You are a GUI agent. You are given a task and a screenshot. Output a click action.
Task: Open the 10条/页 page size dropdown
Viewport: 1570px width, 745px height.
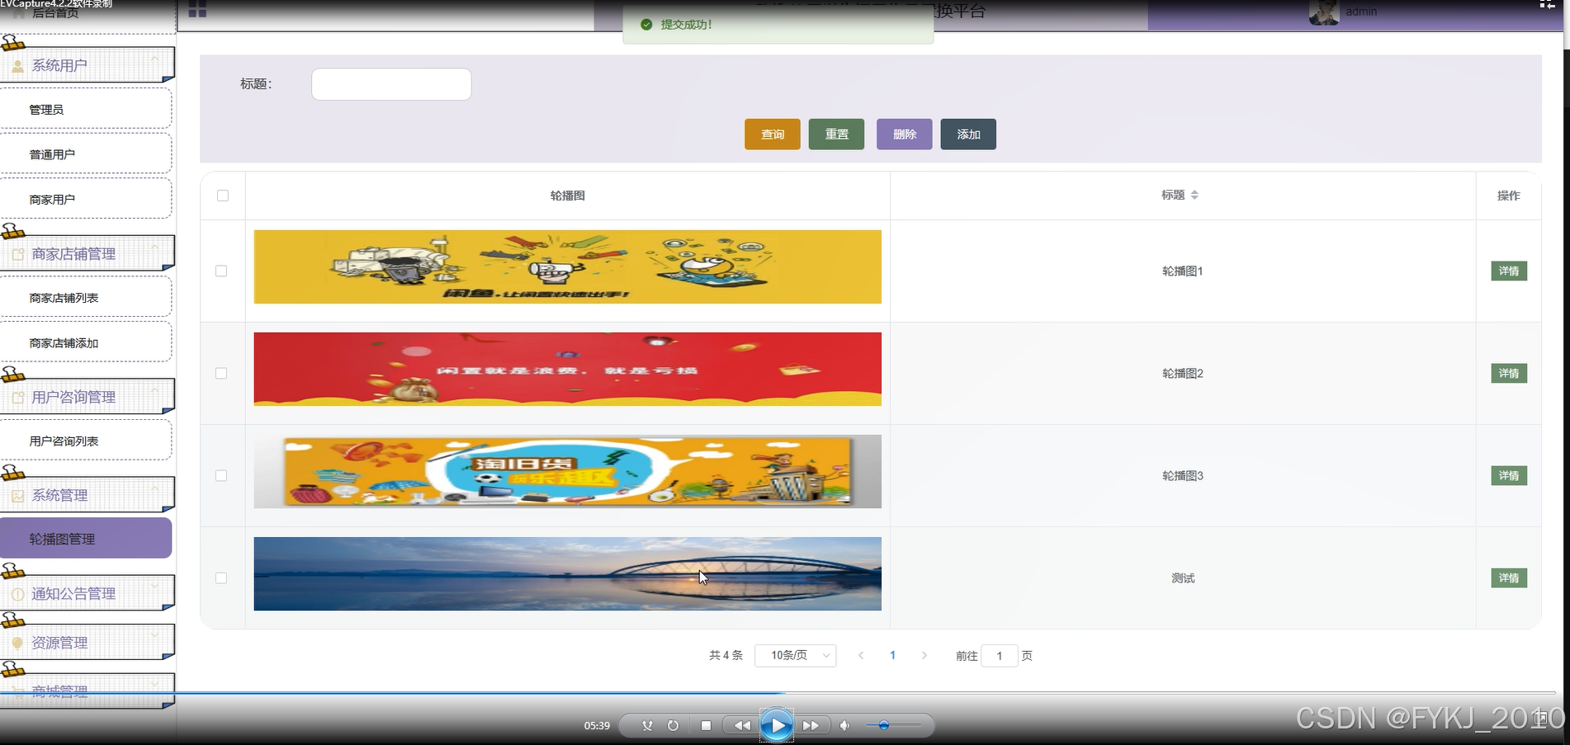(795, 655)
